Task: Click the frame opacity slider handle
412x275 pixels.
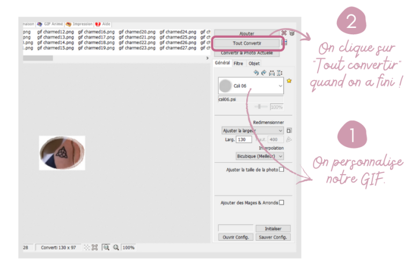Action: coord(259,106)
